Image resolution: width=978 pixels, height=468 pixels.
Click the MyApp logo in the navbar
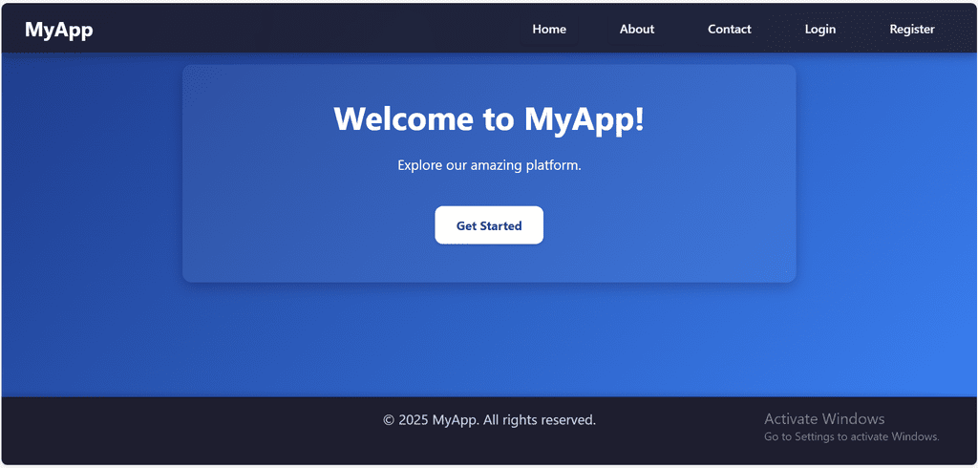58,30
